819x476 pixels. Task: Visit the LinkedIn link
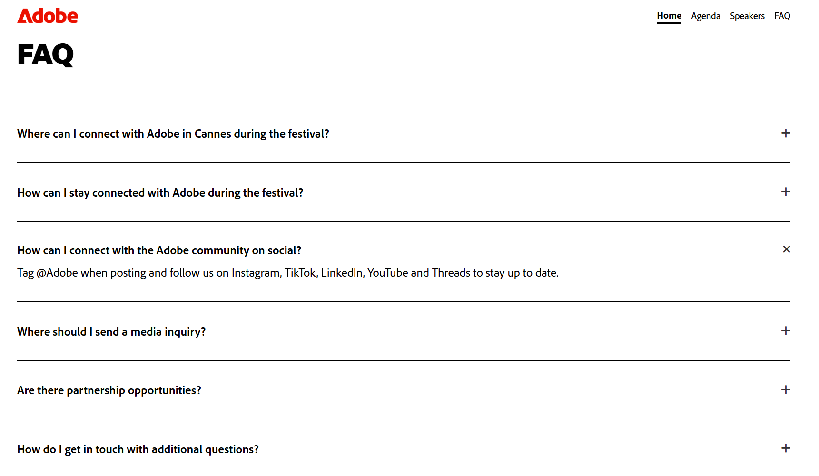[x=342, y=273]
